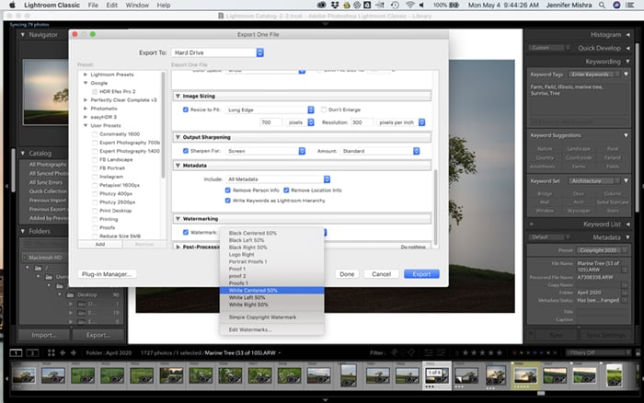Expand the Histogram panel
644x403 pixels.
tap(627, 35)
